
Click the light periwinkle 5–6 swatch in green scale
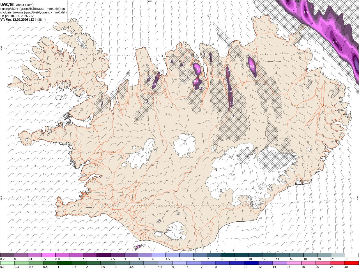179,263
